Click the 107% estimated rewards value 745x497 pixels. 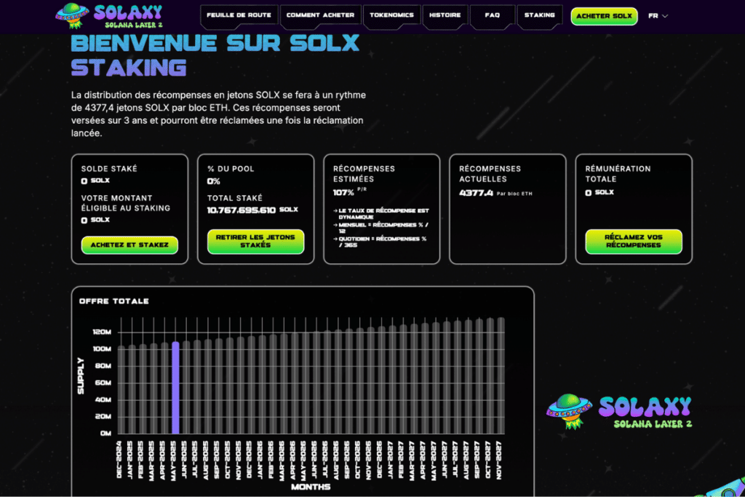click(x=343, y=192)
